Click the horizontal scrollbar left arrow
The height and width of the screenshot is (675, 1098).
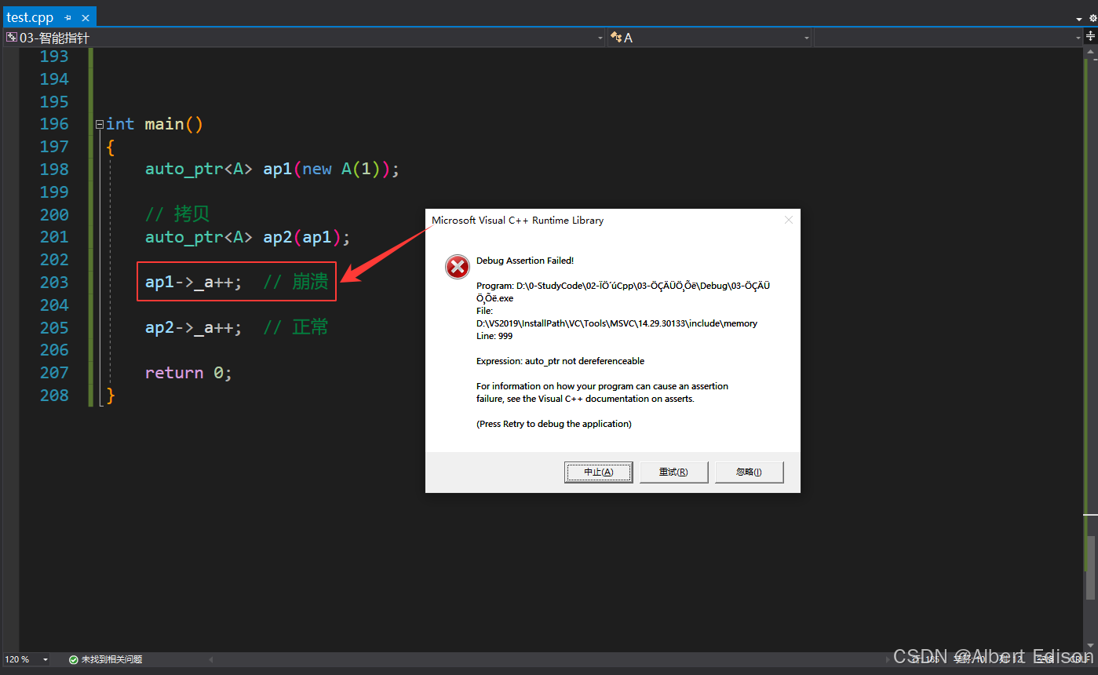[211, 659]
